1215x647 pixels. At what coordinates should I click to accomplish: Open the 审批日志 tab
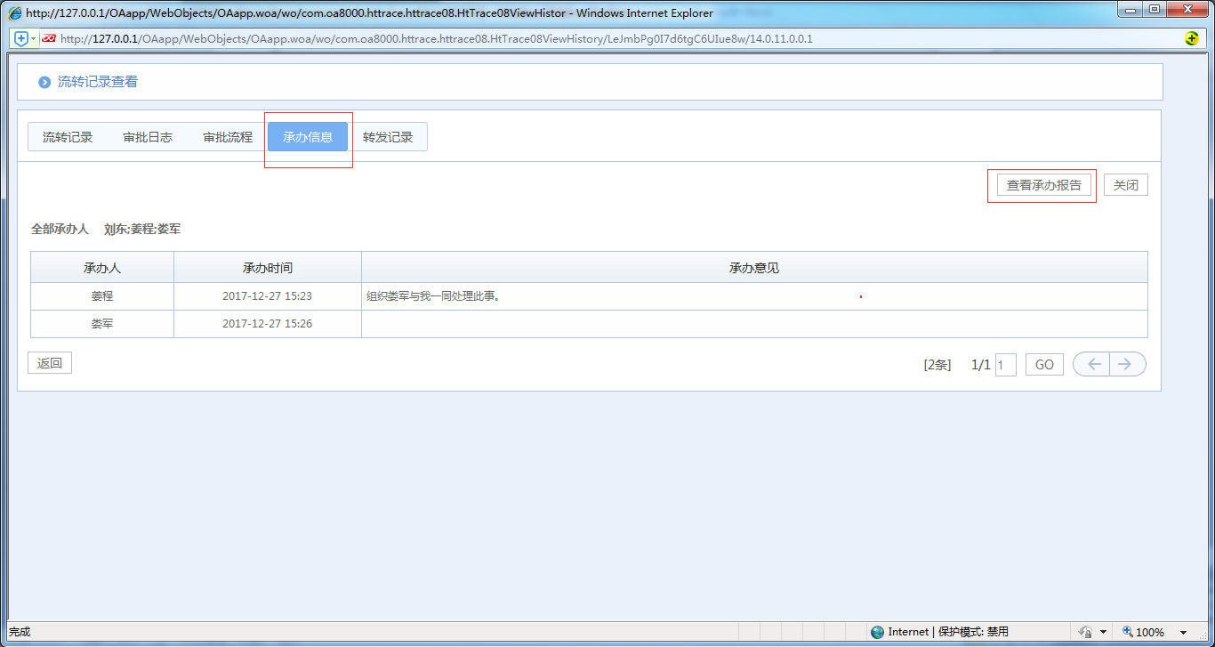148,137
